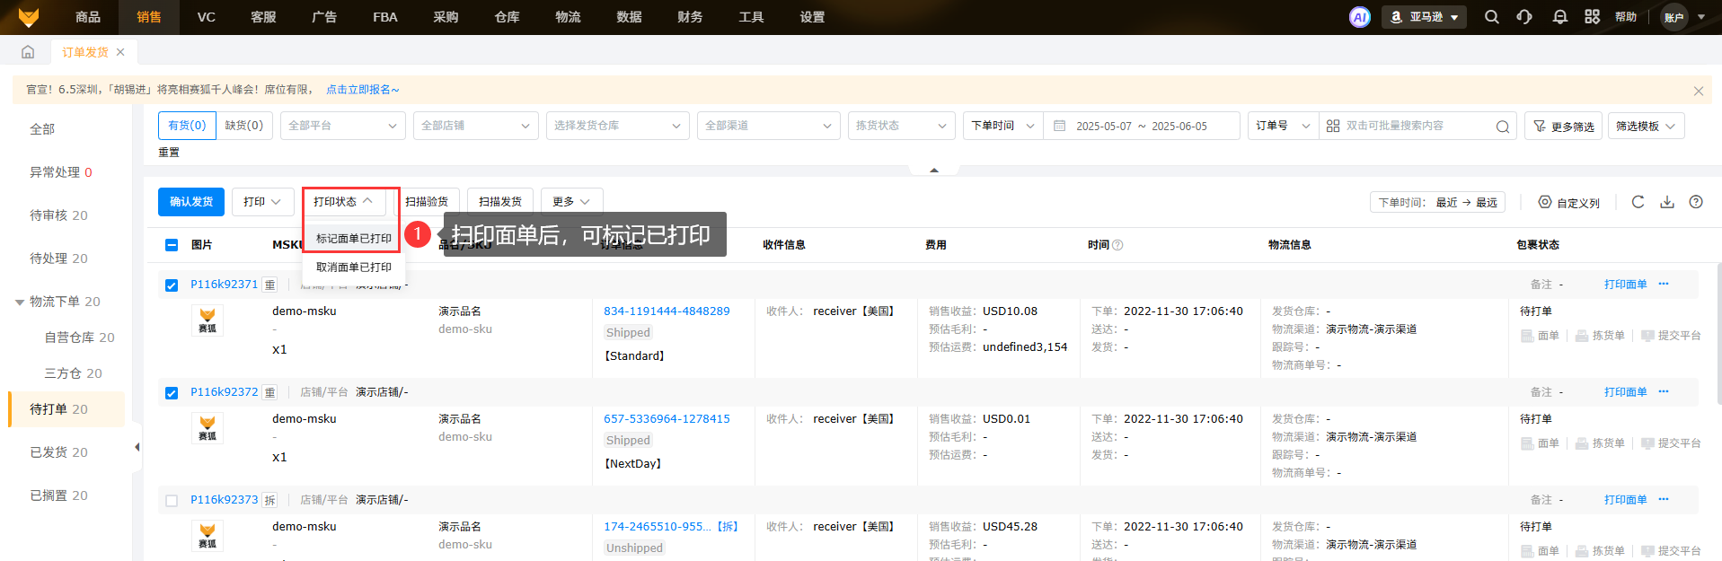Click the 重 tag next to P116k92372

tap(269, 392)
